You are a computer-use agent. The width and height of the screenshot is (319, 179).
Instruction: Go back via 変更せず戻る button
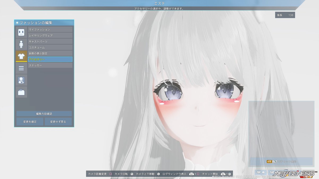58,122
